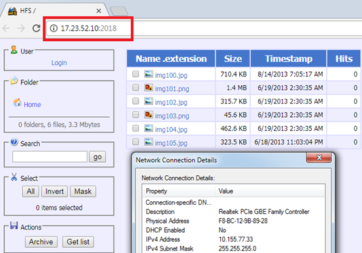This screenshot has height=253, width=362.
Task: Click the image icon for img104.jpg
Action: click(148, 128)
